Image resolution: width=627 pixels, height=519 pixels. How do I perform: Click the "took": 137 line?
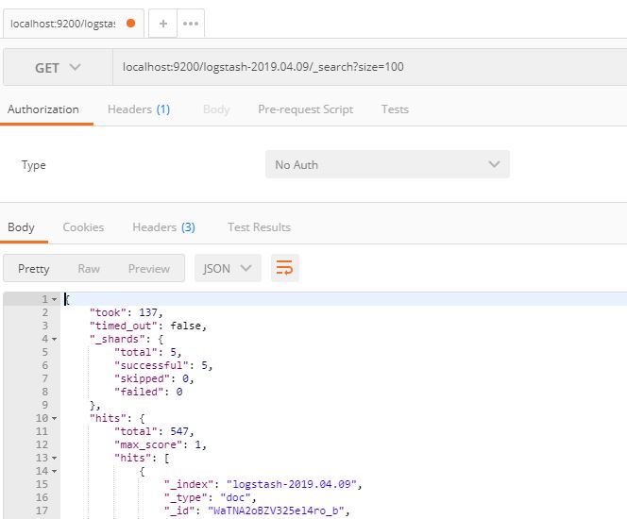pos(127,312)
